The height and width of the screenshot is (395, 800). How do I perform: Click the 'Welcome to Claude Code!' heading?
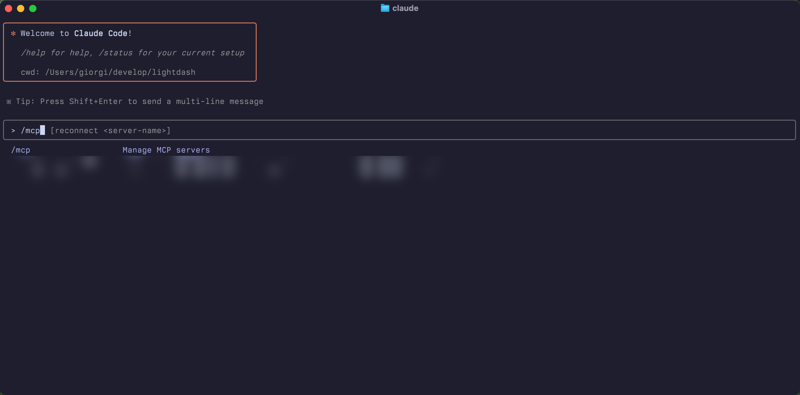point(75,33)
